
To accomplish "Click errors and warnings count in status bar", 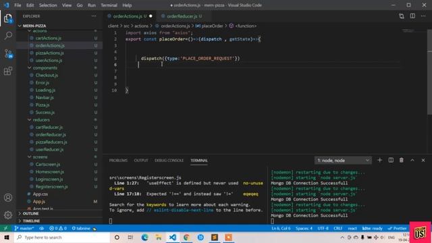I will 58,228.
